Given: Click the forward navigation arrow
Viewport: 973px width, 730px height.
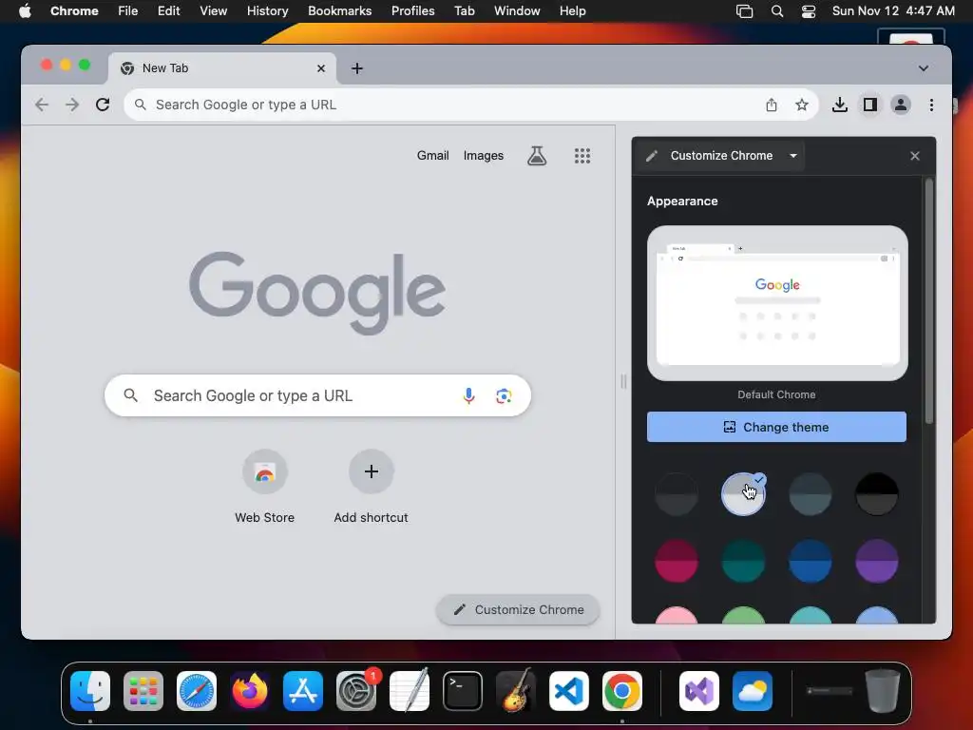Looking at the screenshot, I should click(x=72, y=105).
